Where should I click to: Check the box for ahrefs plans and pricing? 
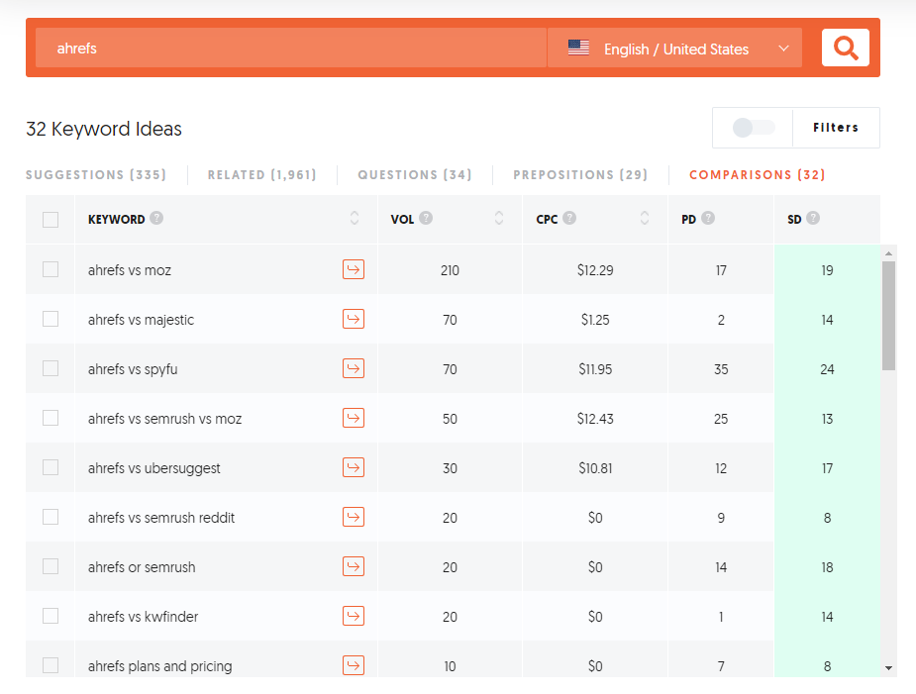tap(51, 665)
